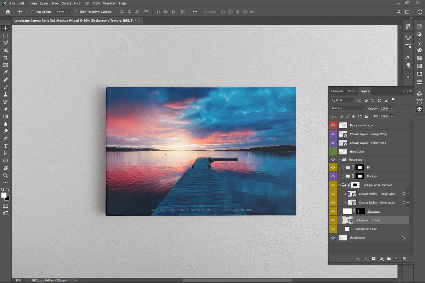The image size is (425, 283).
Task: Hide the Background layer
Action: [333, 237]
